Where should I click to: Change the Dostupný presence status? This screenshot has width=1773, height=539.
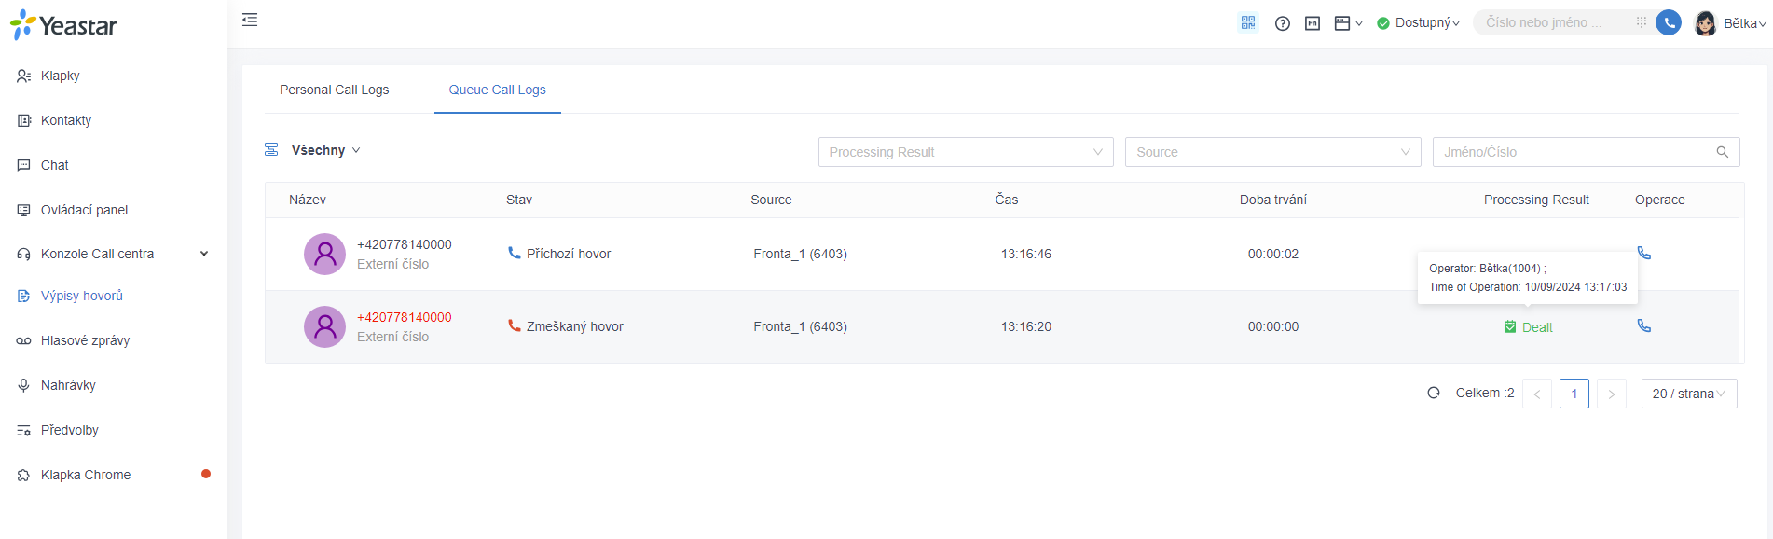(x=1419, y=23)
